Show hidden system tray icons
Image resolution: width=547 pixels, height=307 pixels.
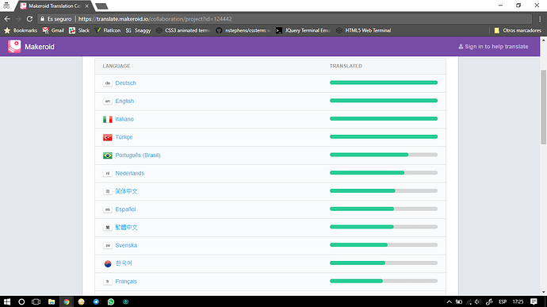449,301
